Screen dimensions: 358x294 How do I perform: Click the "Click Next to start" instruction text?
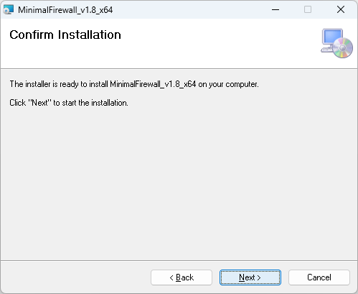tap(69, 103)
